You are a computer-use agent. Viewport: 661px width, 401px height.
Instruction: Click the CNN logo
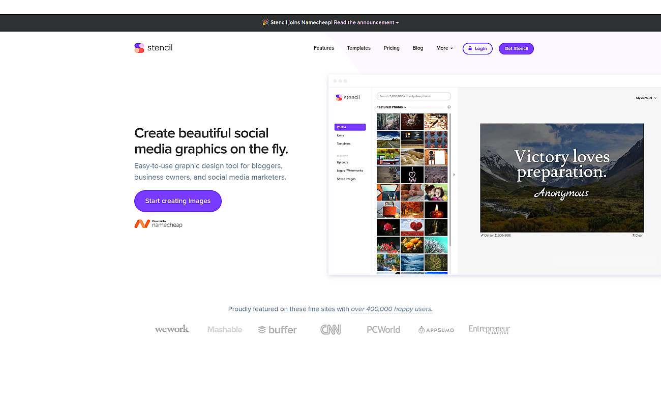pos(330,330)
